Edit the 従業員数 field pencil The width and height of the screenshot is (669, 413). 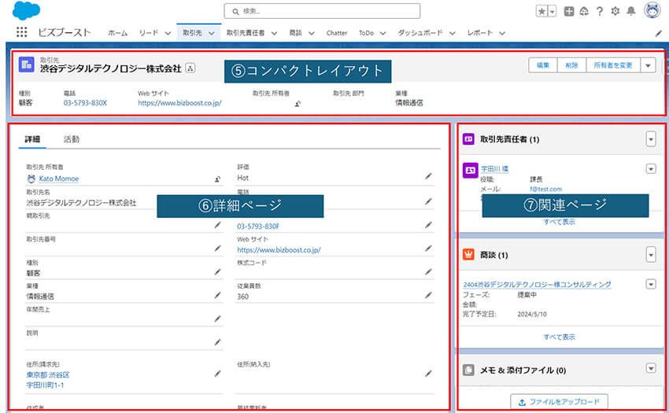click(x=428, y=295)
